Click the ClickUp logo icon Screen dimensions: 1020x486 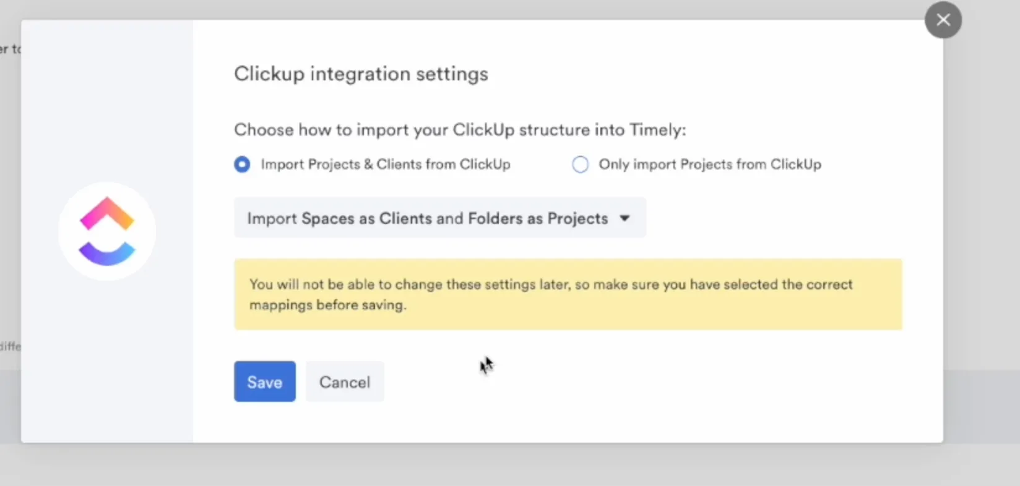pos(107,231)
